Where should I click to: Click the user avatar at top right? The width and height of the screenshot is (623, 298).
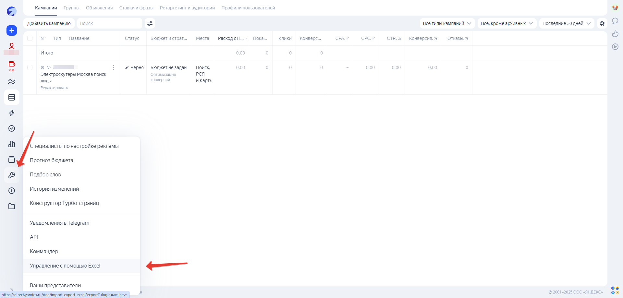point(615,8)
